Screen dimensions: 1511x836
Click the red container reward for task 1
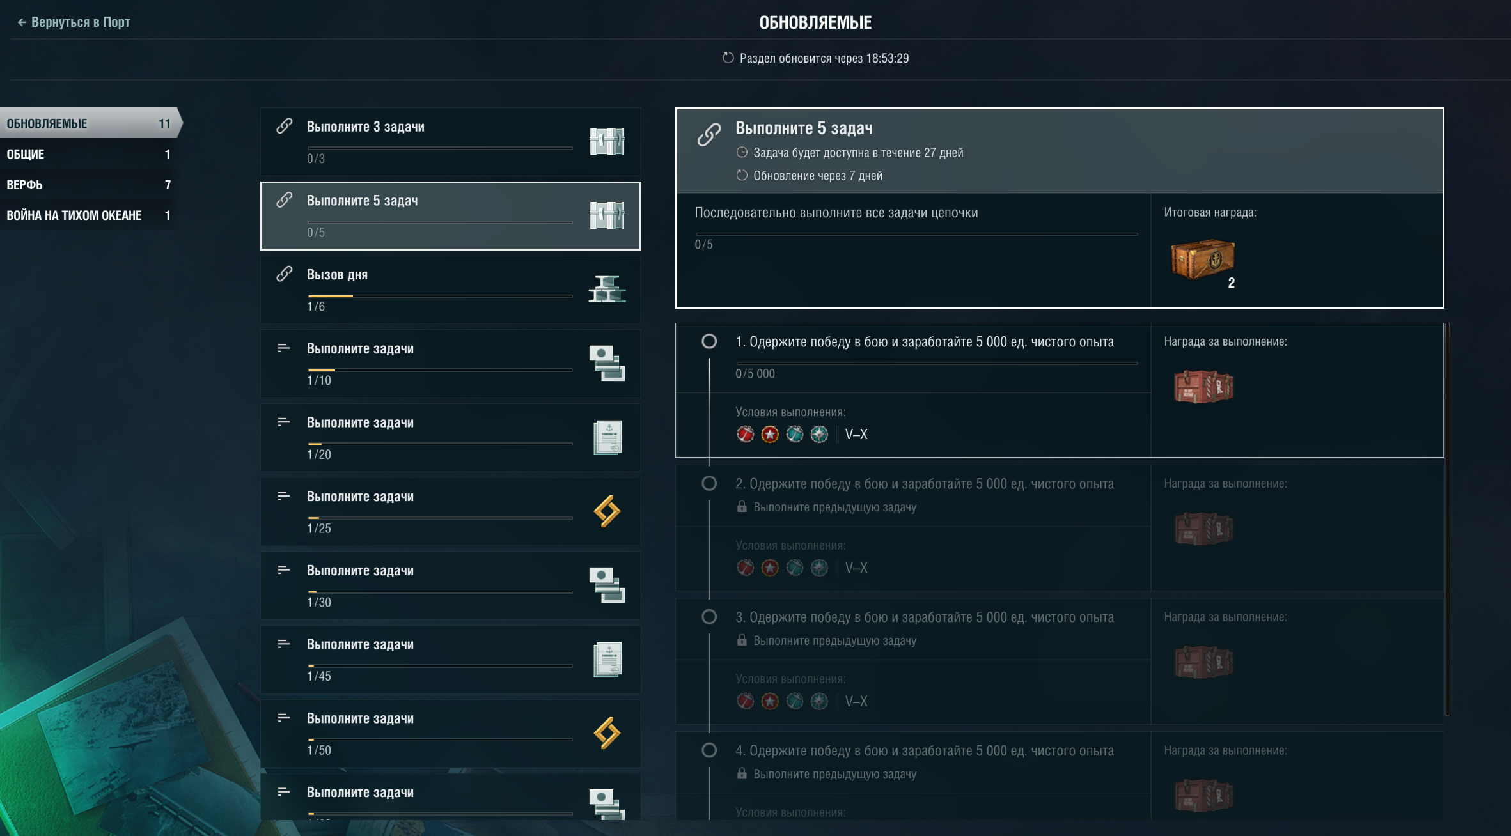[x=1204, y=387]
